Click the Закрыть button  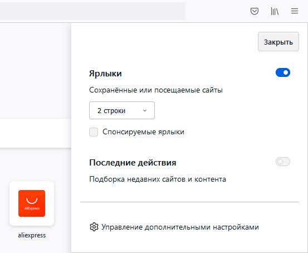pos(278,42)
